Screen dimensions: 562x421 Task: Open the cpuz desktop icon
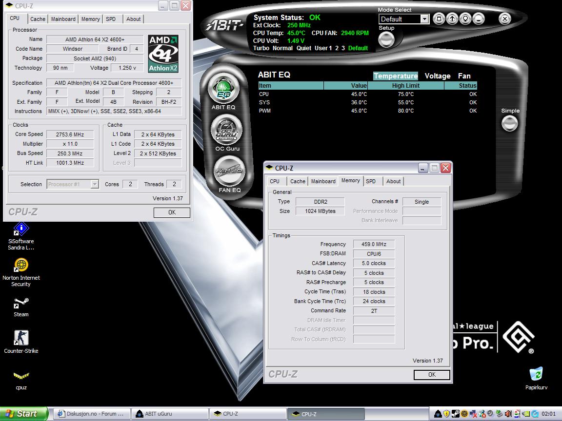coord(21,381)
